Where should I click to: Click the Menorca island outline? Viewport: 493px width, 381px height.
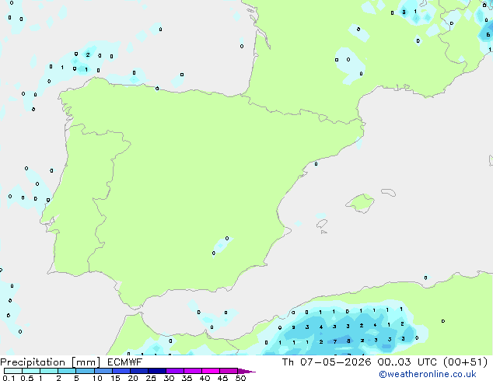[x=388, y=192]
